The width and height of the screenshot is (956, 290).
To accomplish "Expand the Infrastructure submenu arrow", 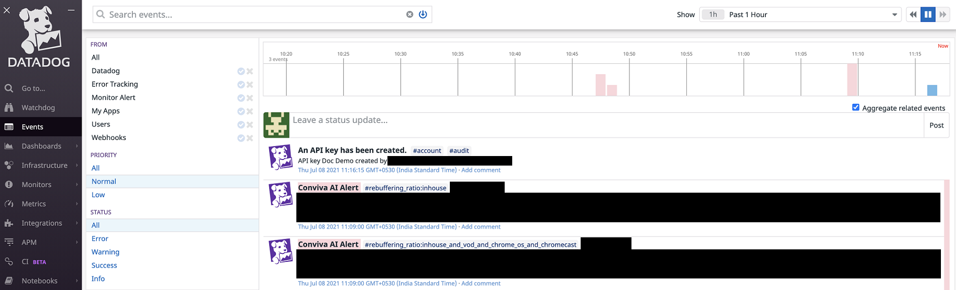I will (77, 166).
